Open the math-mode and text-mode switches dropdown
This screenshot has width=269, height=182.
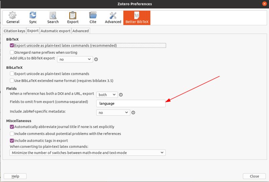click(x=87, y=152)
